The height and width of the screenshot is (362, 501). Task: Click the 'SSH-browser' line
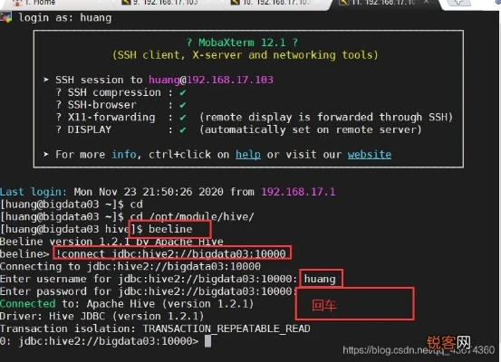[120, 105]
